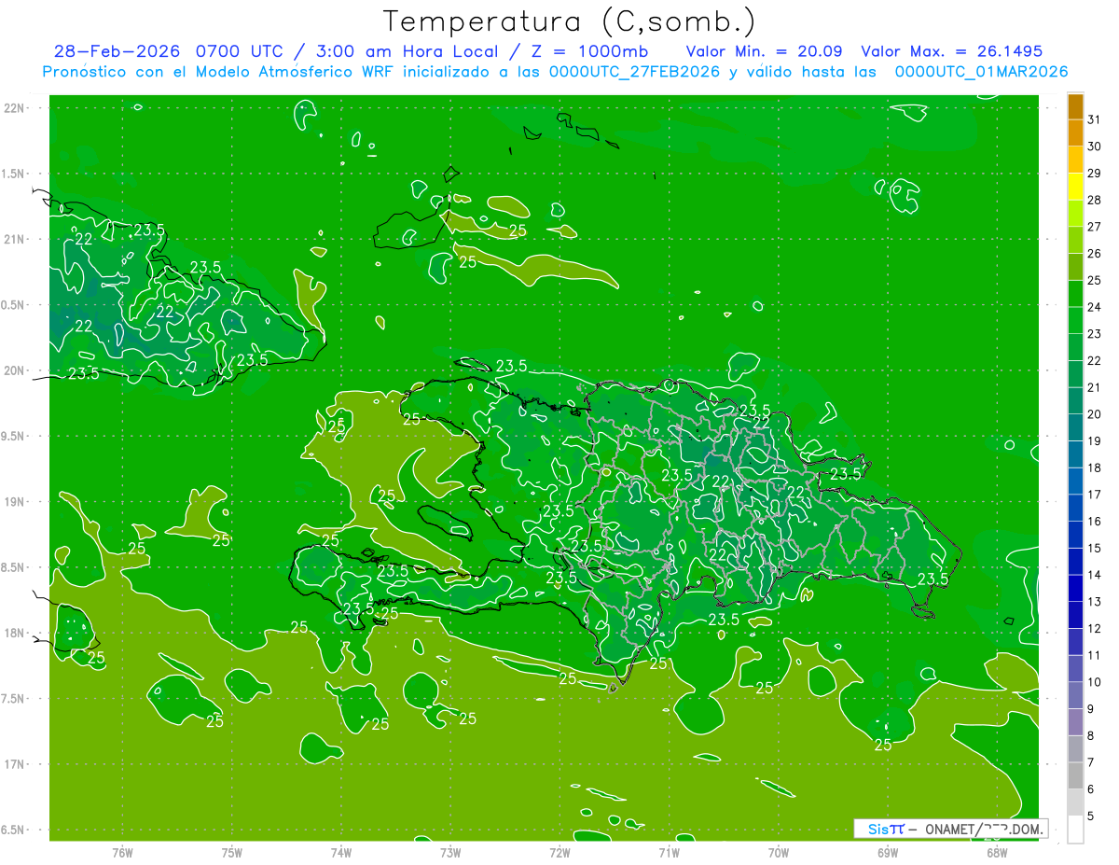Click the dark blue legend swatch between 13 and 14
This screenshot has height=865, width=1119.
click(1075, 589)
